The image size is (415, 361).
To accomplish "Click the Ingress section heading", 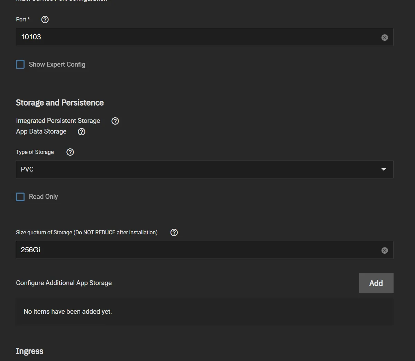I will (x=29, y=351).
